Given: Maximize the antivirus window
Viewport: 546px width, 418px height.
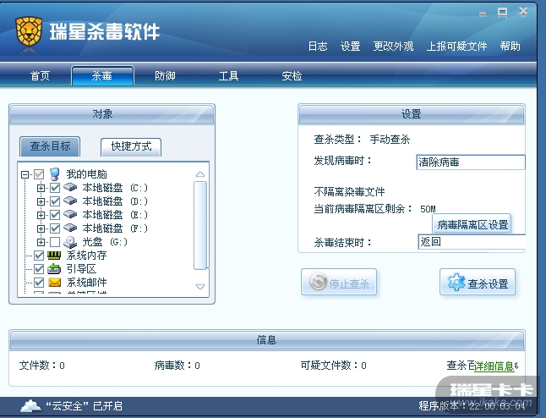Looking at the screenshot, I should (x=503, y=13).
